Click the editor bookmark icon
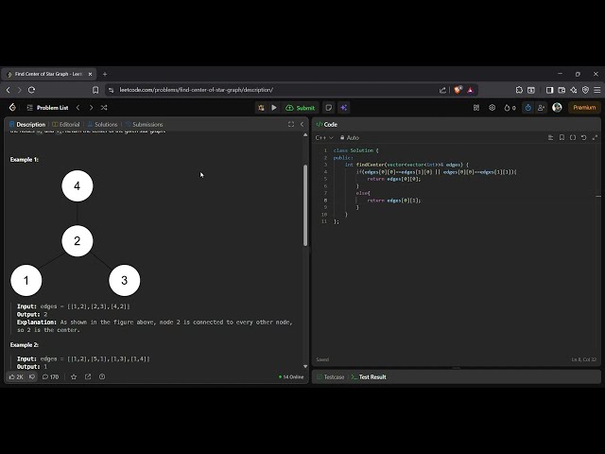605x454 pixels. coord(562,137)
